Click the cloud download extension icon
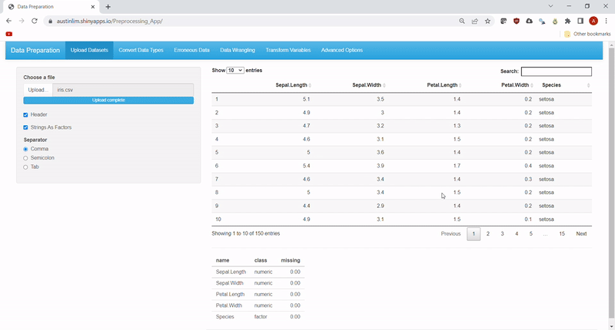615x330 pixels. 529,21
